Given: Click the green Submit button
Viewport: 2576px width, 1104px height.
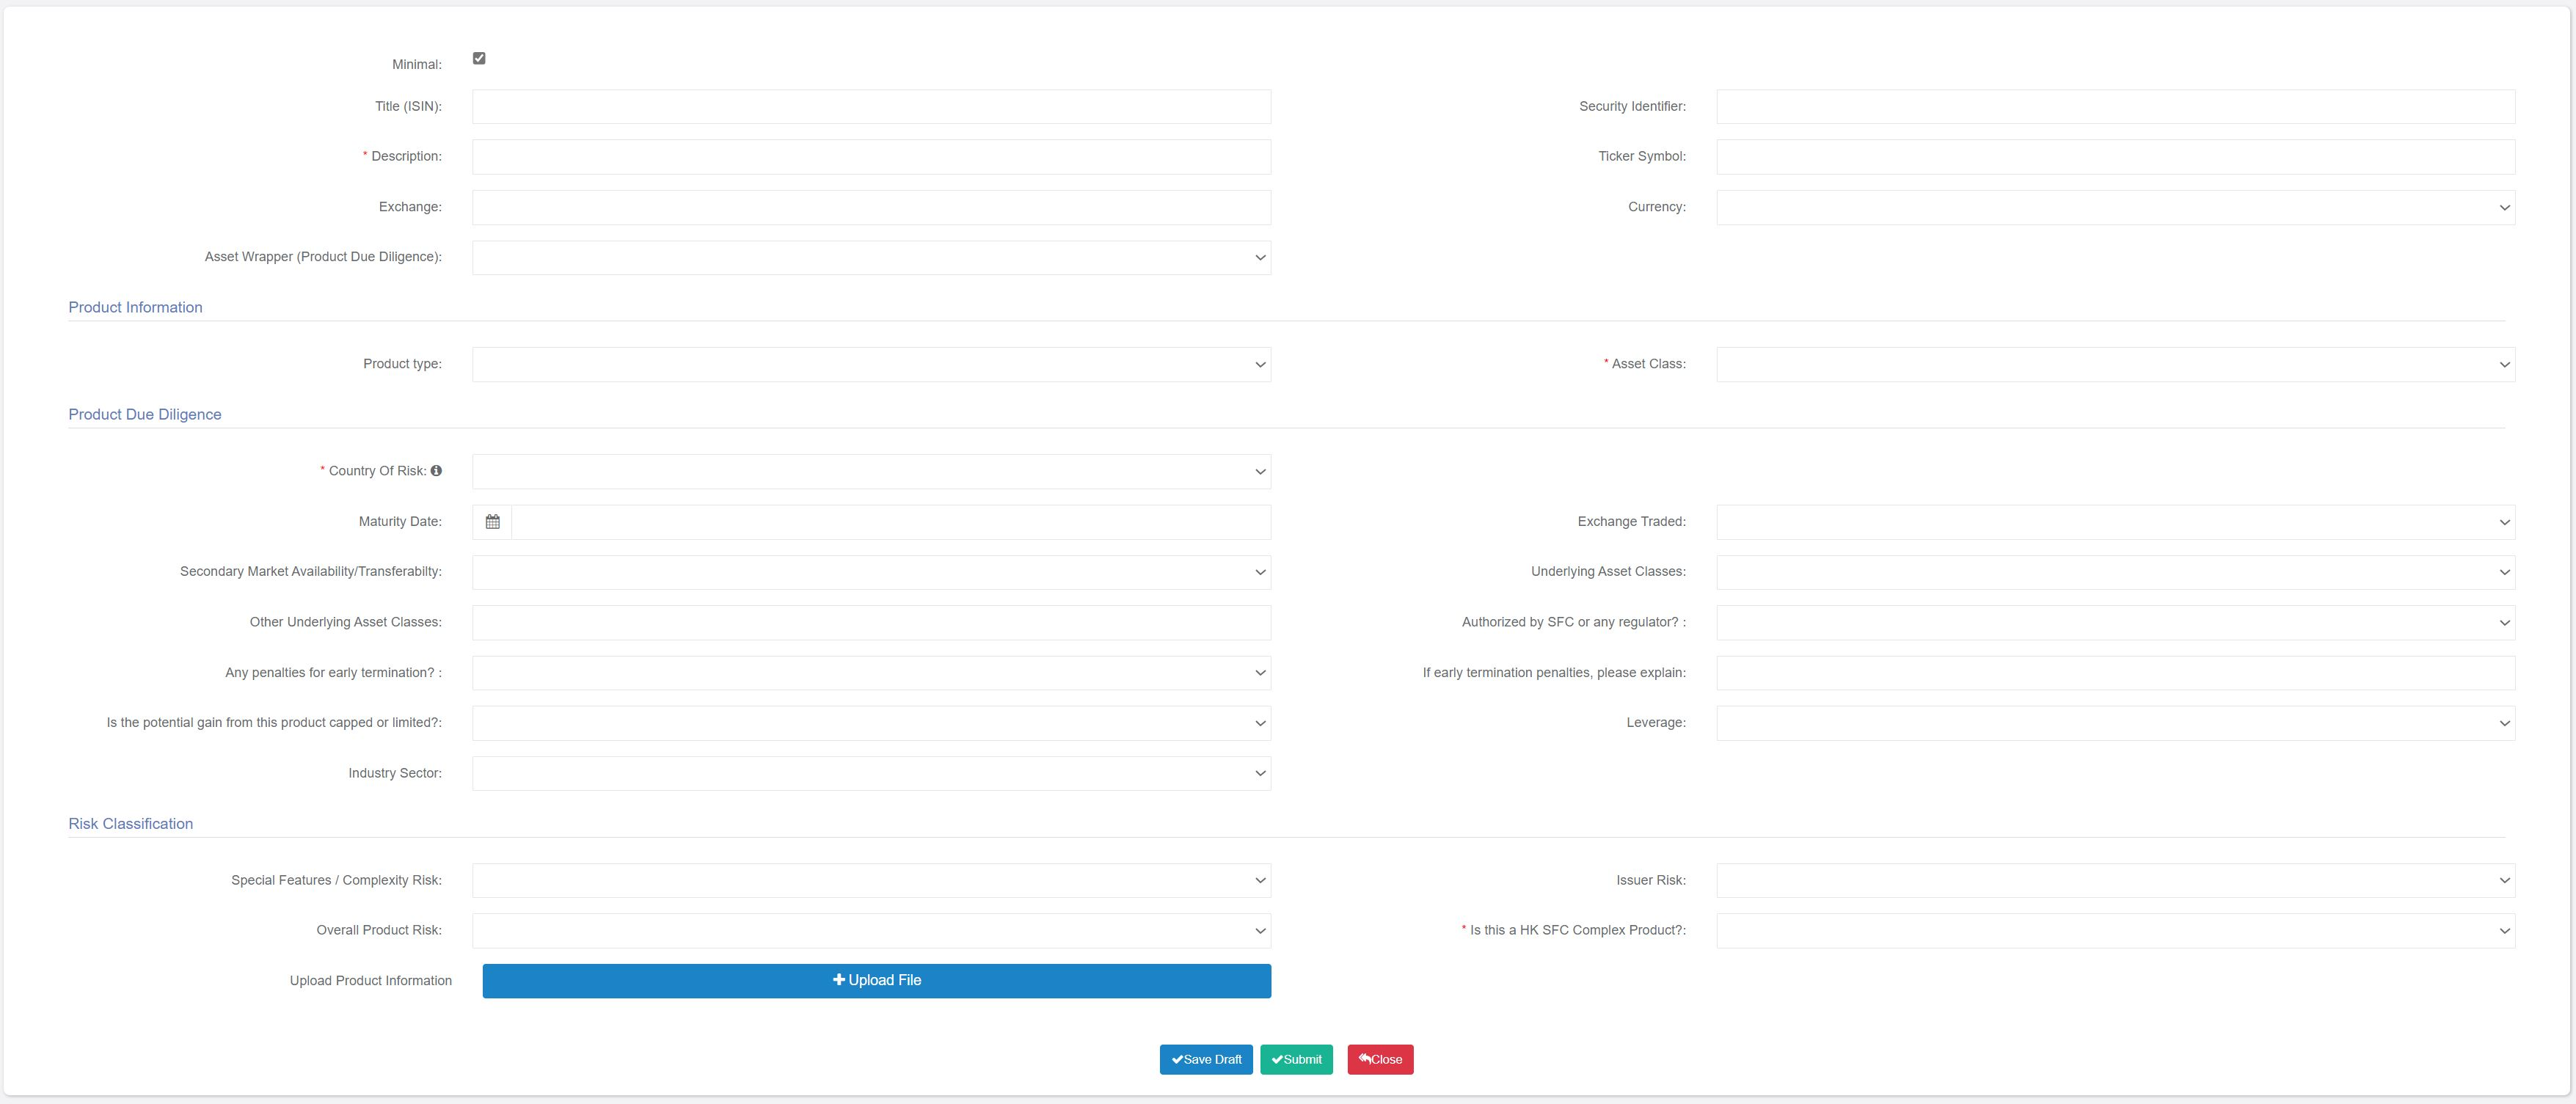Looking at the screenshot, I should [1296, 1060].
